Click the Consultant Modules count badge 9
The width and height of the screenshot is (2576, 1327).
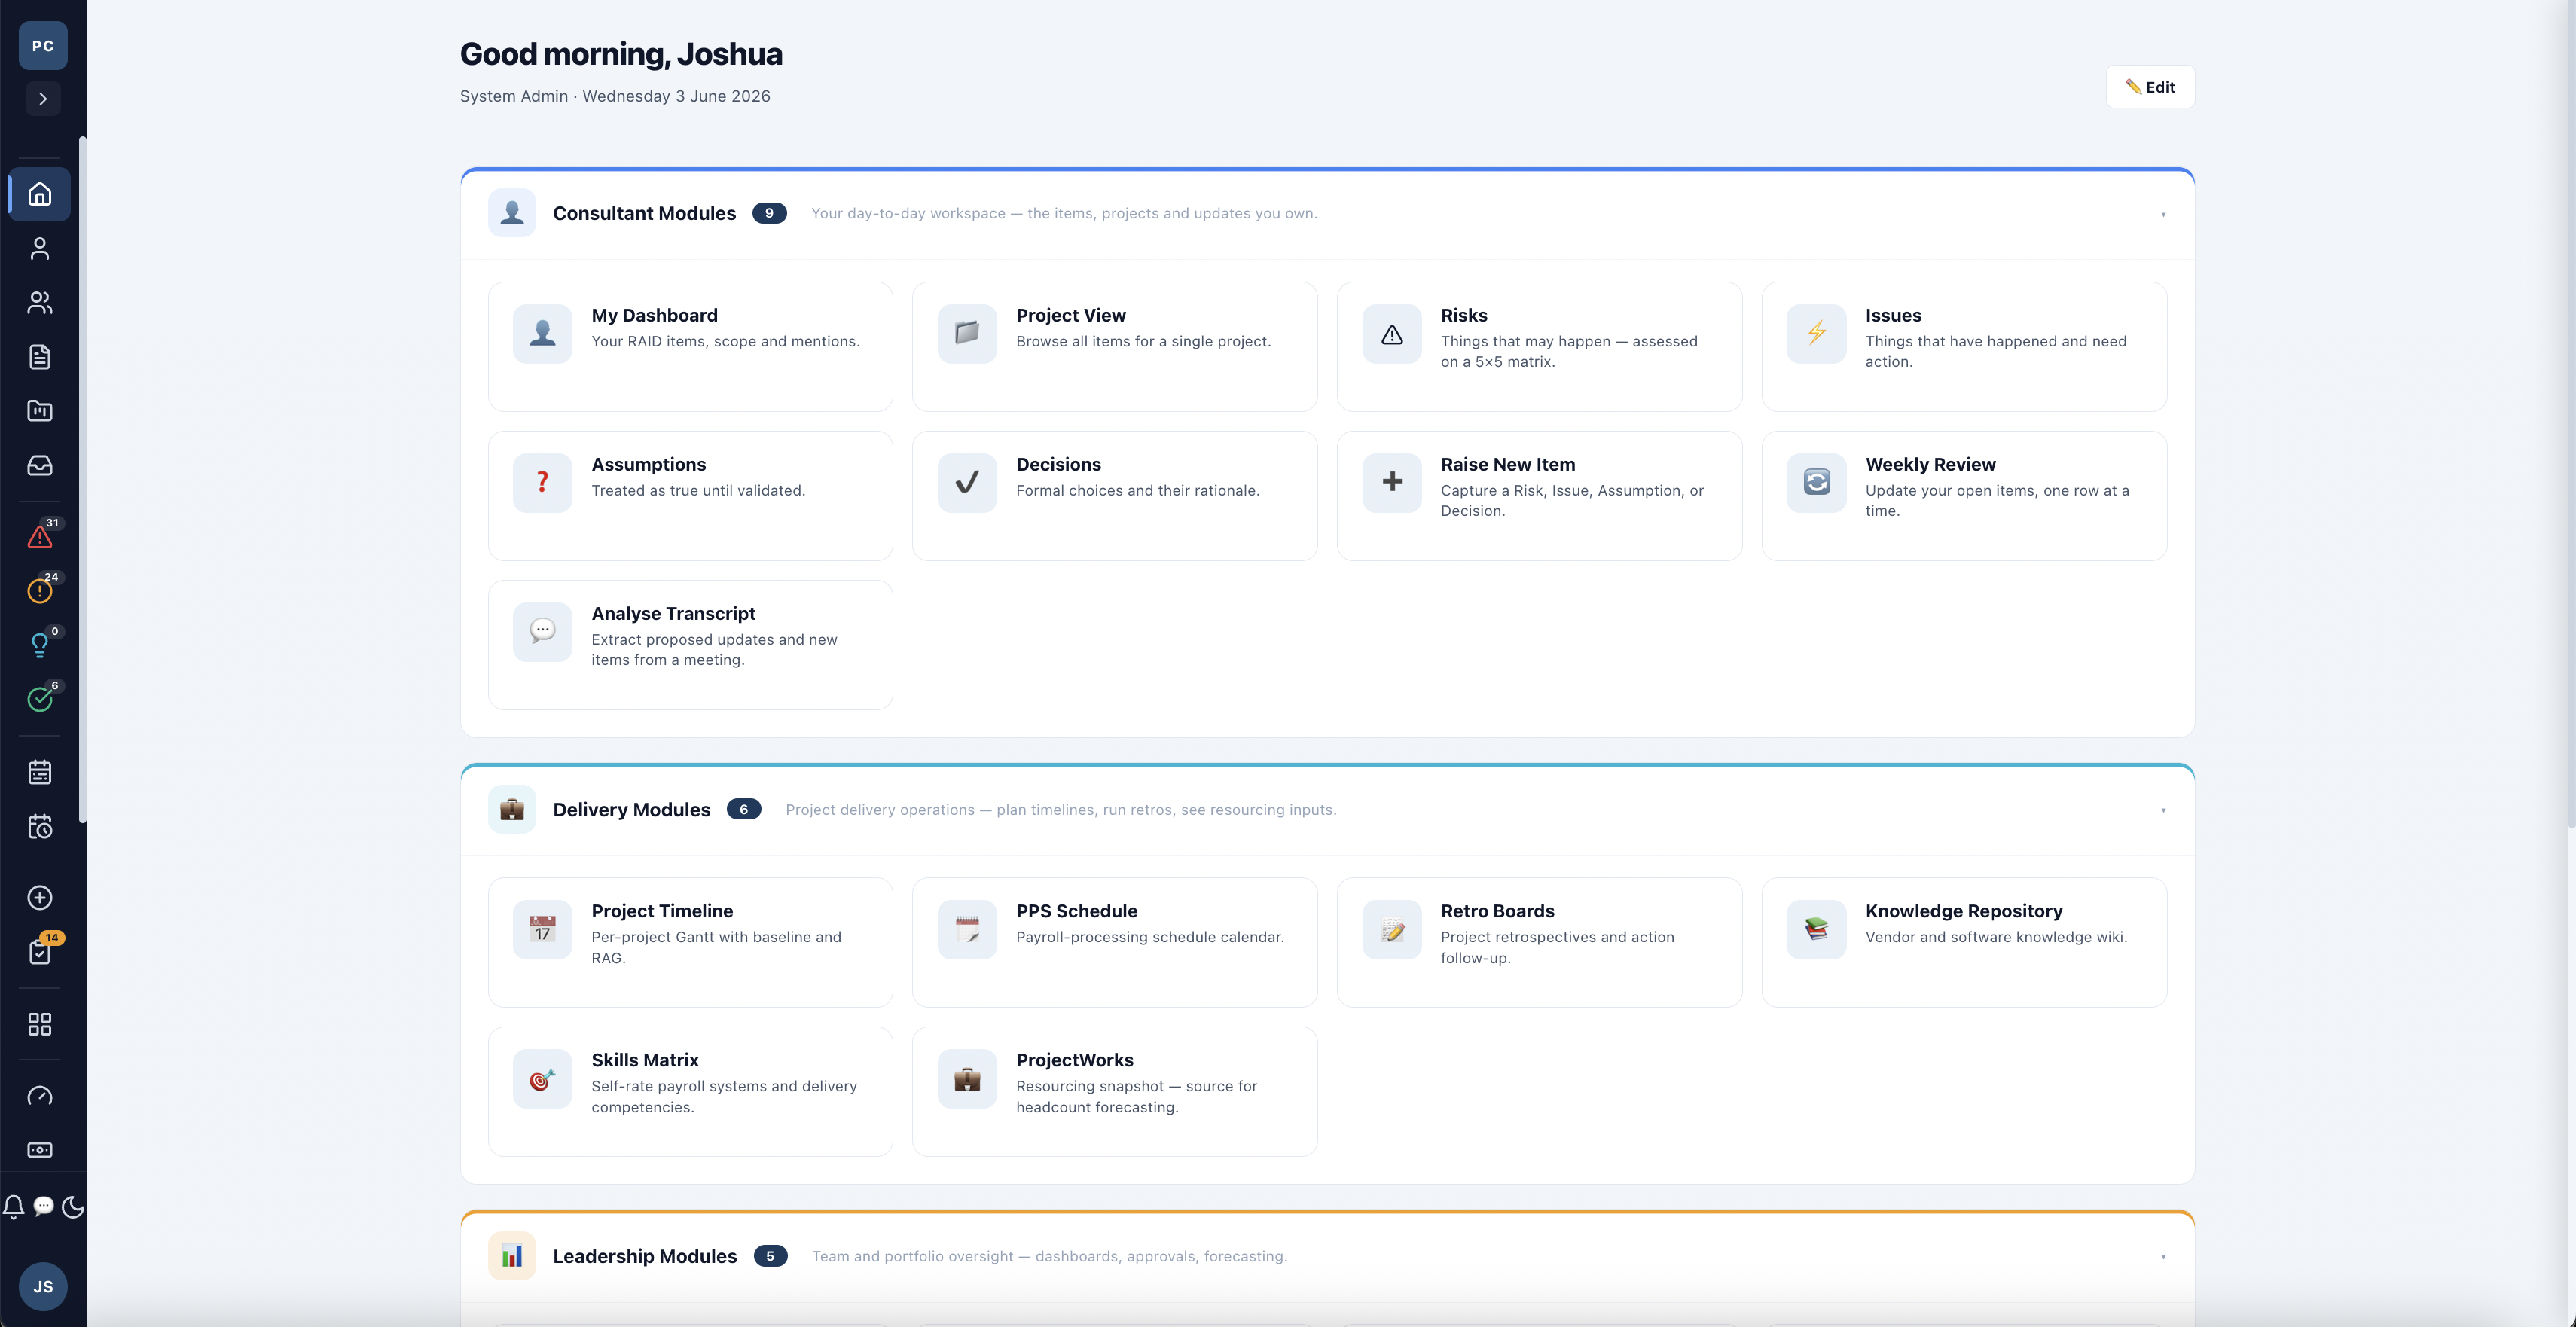769,213
